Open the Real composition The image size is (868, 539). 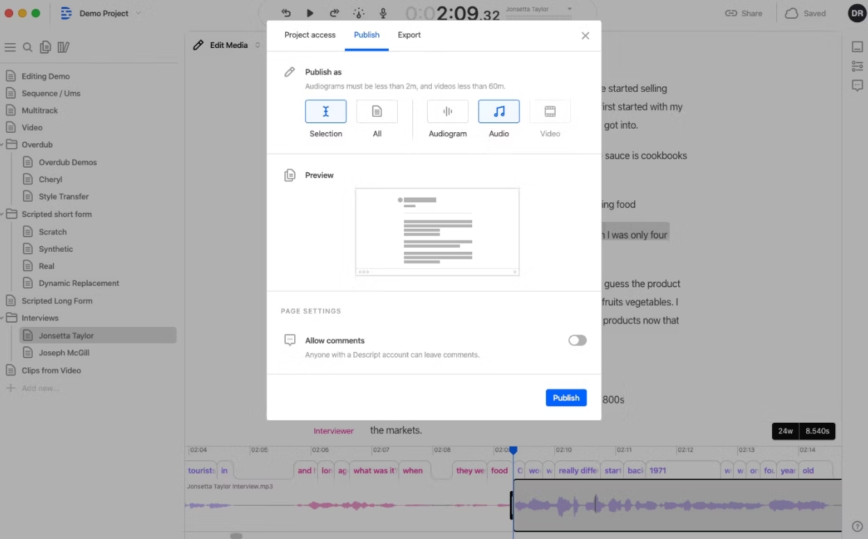pyautogui.click(x=47, y=266)
